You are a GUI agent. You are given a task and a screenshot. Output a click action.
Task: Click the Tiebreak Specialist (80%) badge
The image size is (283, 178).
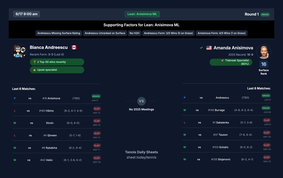point(231,62)
